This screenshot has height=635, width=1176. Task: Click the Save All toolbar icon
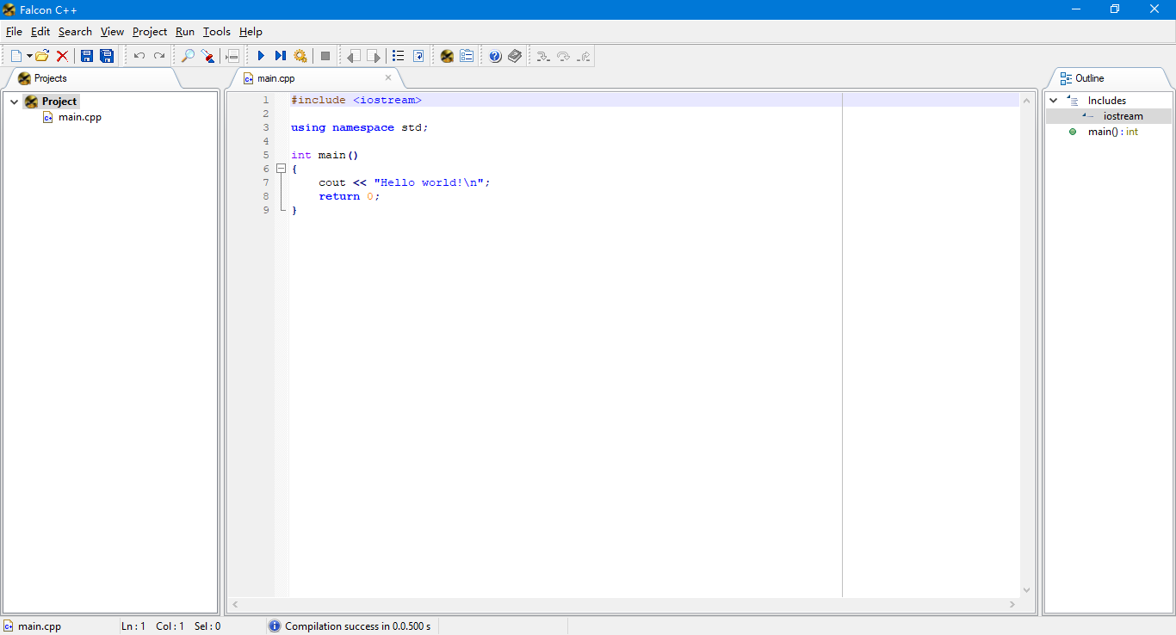[107, 55]
